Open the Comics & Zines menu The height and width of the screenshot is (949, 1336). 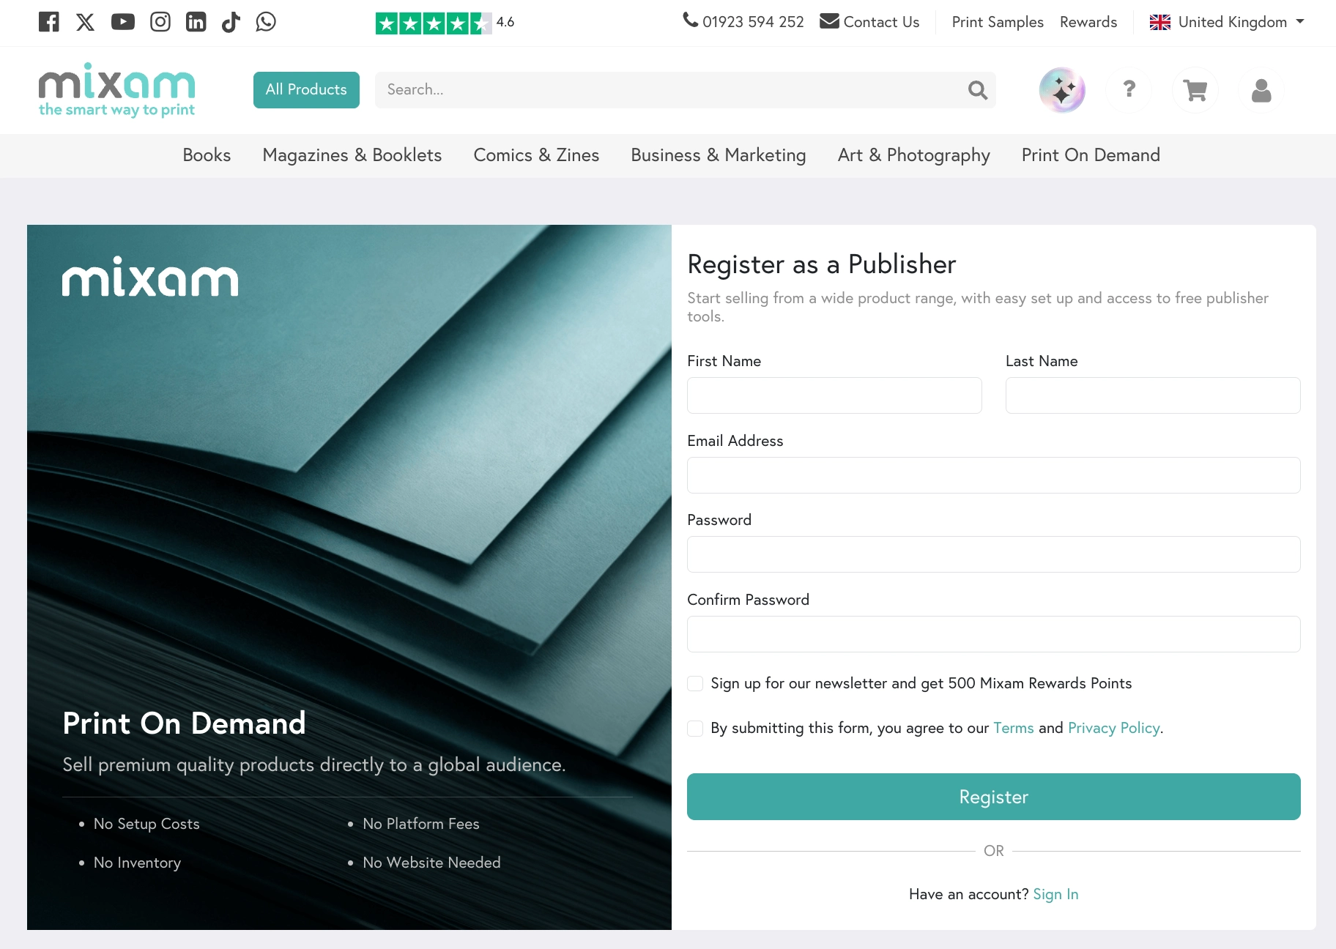coord(536,155)
